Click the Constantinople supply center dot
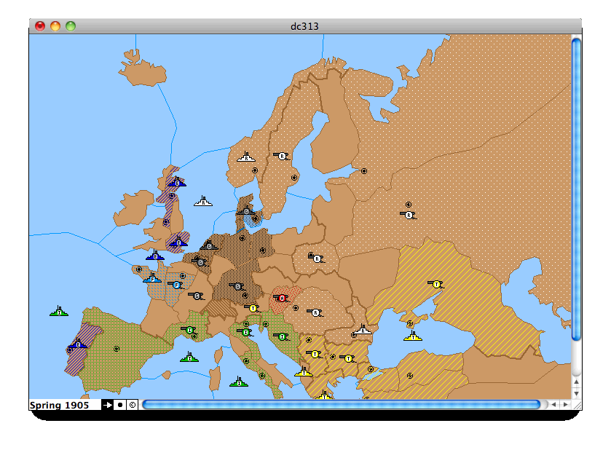 (x=371, y=369)
